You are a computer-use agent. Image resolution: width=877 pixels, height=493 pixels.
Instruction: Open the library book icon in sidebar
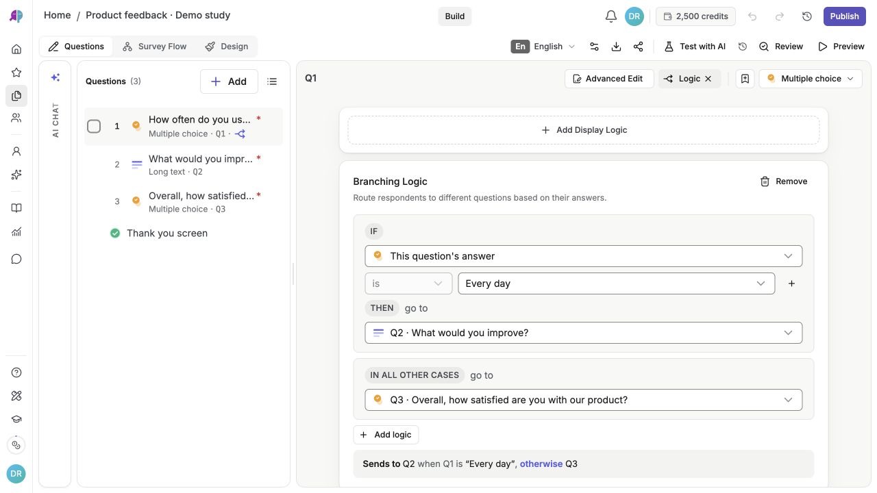click(x=16, y=208)
